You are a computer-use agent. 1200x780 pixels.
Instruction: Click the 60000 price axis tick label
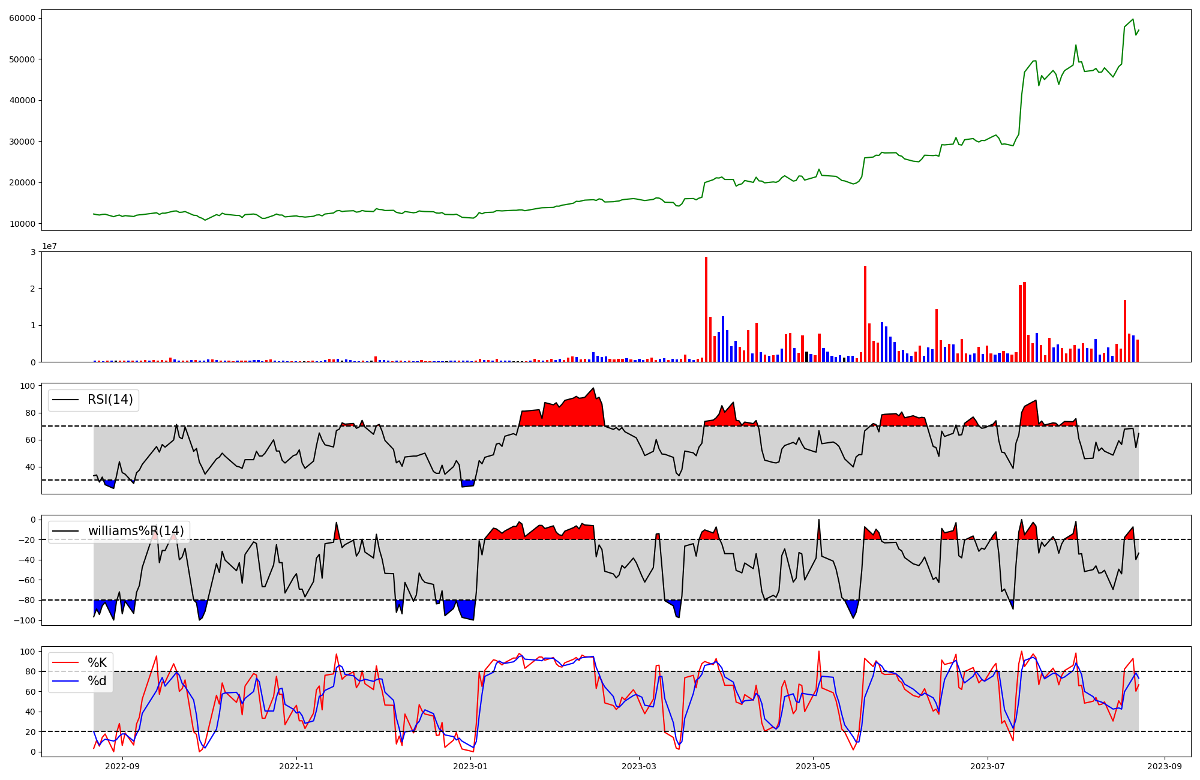[x=22, y=18]
